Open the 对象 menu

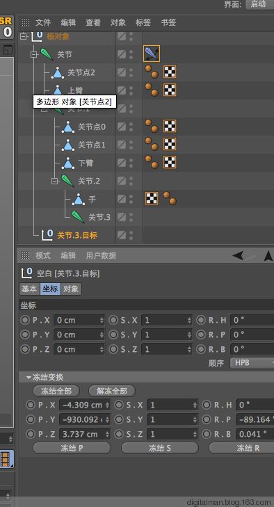pos(118,22)
